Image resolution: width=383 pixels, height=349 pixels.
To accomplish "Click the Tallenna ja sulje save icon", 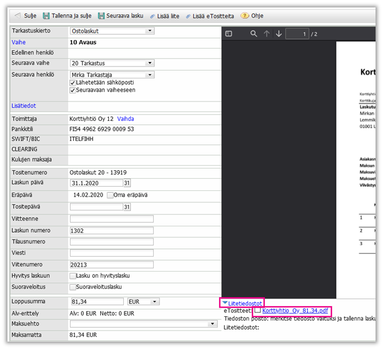I will pyautogui.click(x=46, y=16).
